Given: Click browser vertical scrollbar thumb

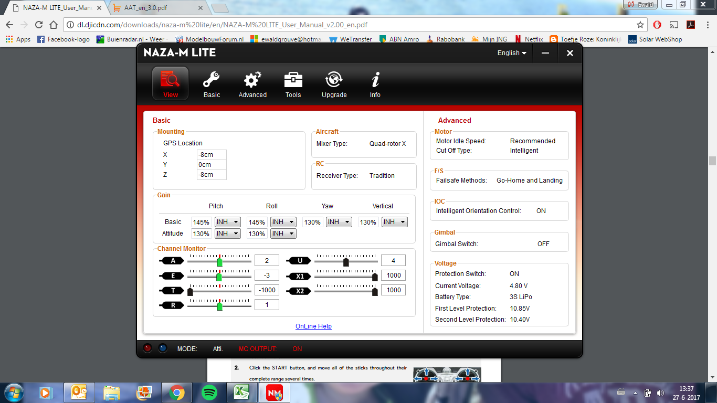Looking at the screenshot, I should pos(712,161).
